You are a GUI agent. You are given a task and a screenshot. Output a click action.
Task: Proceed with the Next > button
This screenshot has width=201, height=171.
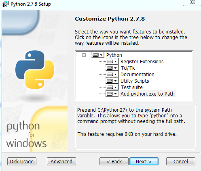(x=144, y=161)
